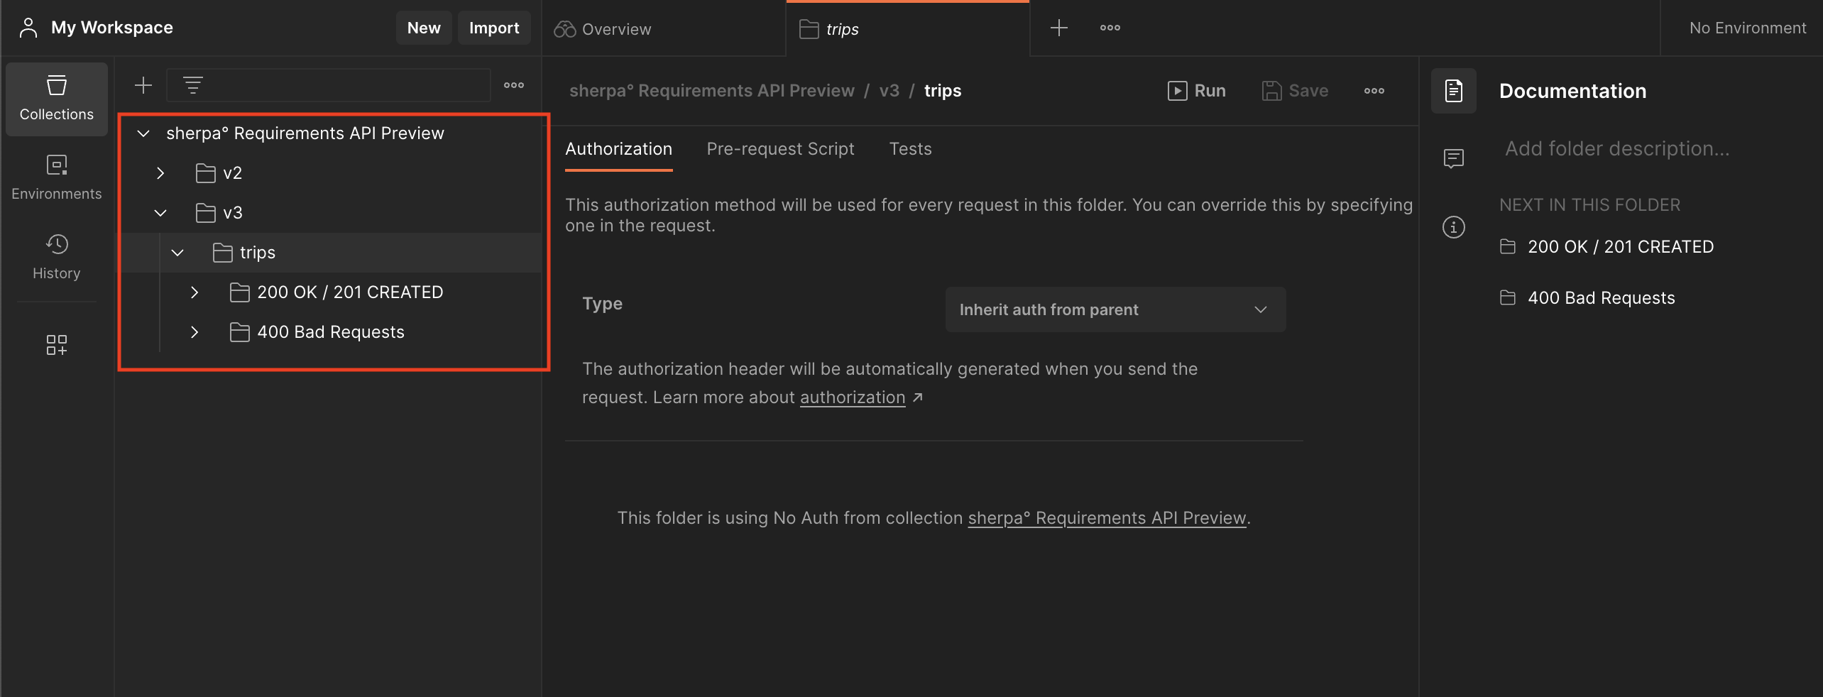1823x697 pixels.
Task: Open the History sidebar panel
Action: pos(56,257)
